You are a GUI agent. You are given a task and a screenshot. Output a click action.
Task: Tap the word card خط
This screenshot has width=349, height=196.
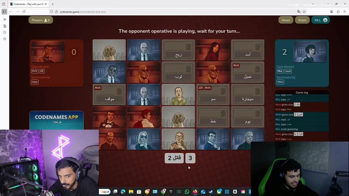(x=213, y=117)
